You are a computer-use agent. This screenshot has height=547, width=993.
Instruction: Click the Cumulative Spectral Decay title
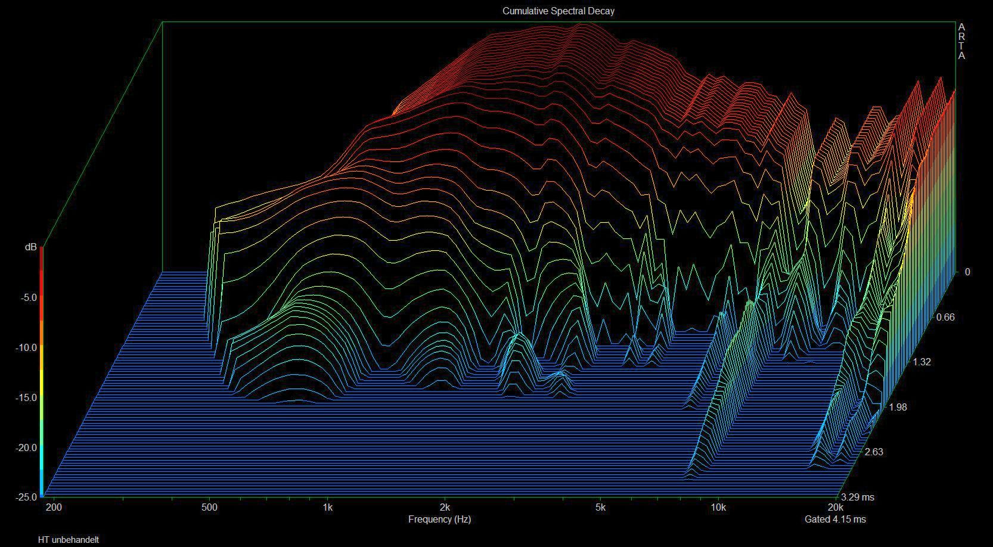click(x=558, y=11)
